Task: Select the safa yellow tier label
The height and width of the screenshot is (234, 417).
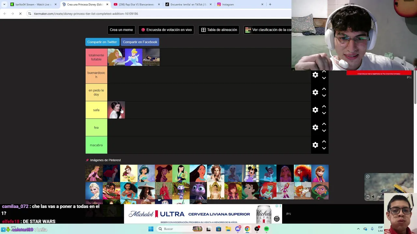Action: pos(96,110)
